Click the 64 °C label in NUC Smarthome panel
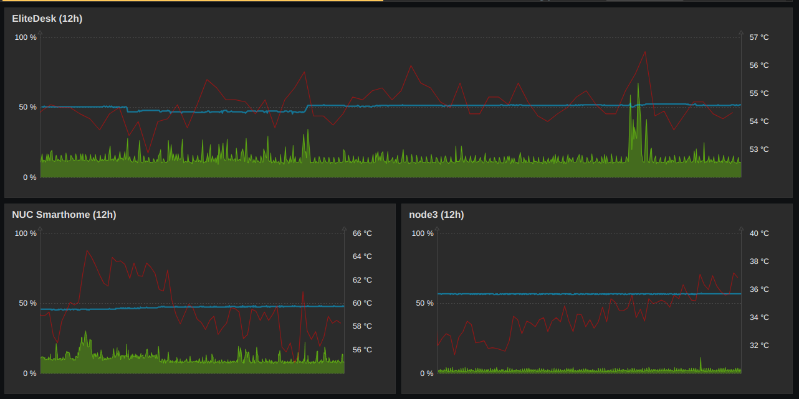Viewport: 799px width, 399px height. tap(362, 256)
